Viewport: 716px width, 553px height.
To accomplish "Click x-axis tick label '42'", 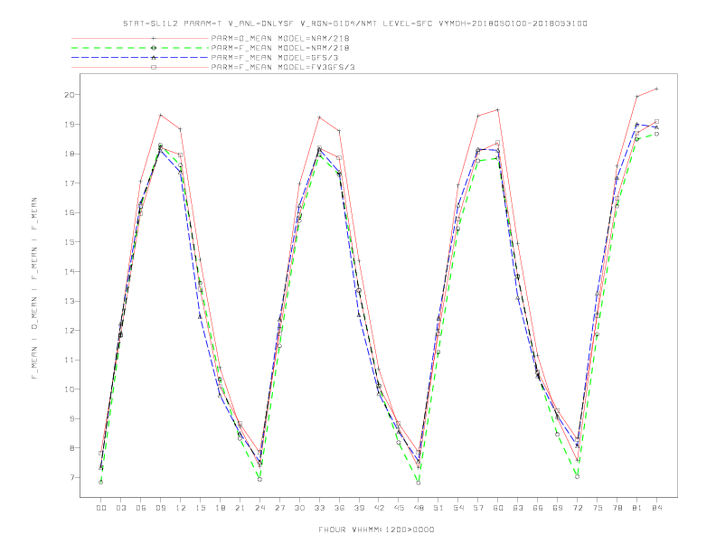I will pyautogui.click(x=379, y=508).
